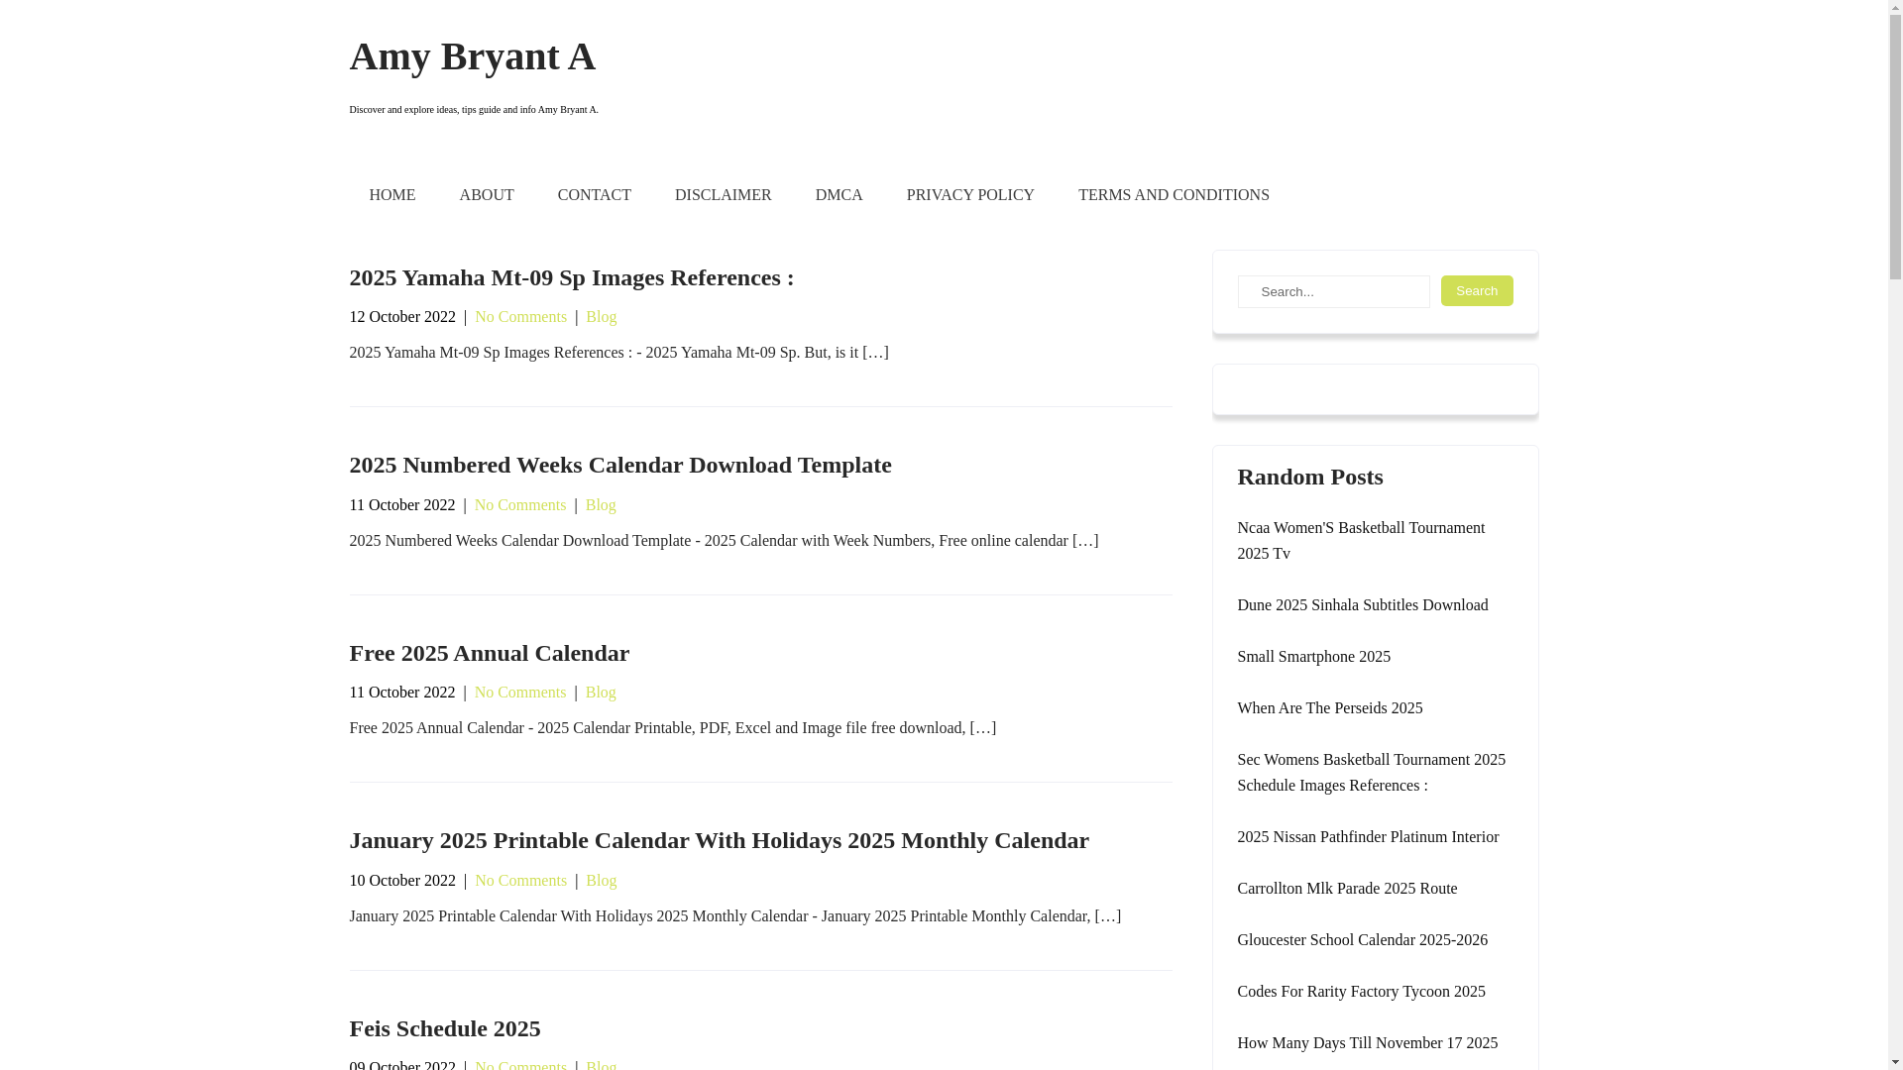Open the ABOUT page
Viewport: 1903px width, 1070px height.
487,195
